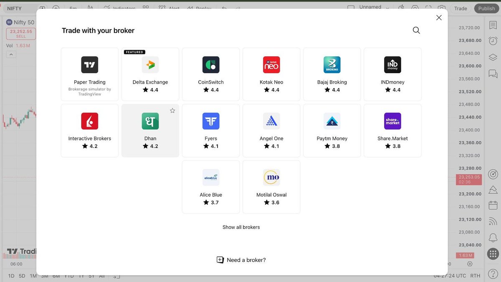Switch the chart range to 1M
The width and height of the screenshot is (501, 282).
click(x=33, y=276)
